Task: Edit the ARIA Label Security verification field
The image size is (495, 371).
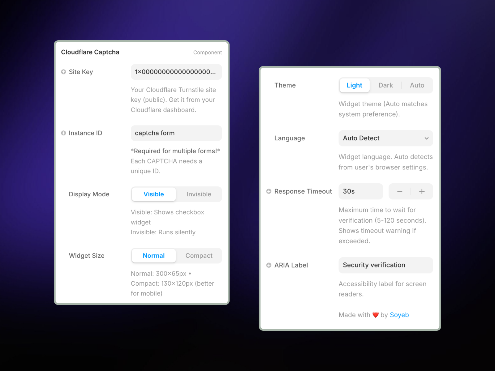Action: tap(385, 265)
